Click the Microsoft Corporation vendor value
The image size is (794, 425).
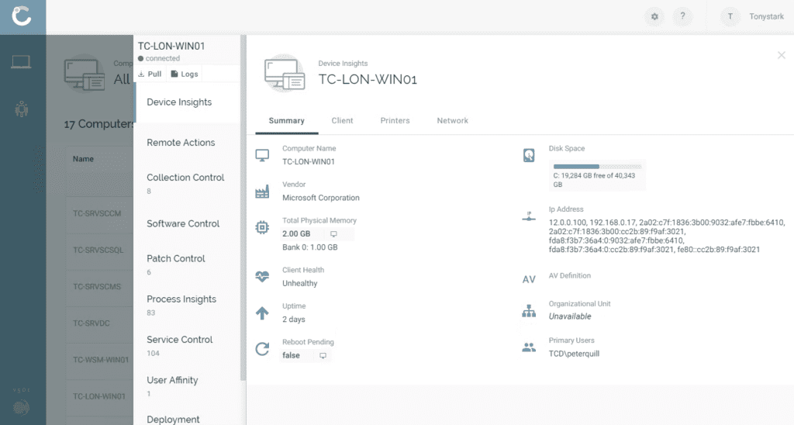(x=321, y=198)
